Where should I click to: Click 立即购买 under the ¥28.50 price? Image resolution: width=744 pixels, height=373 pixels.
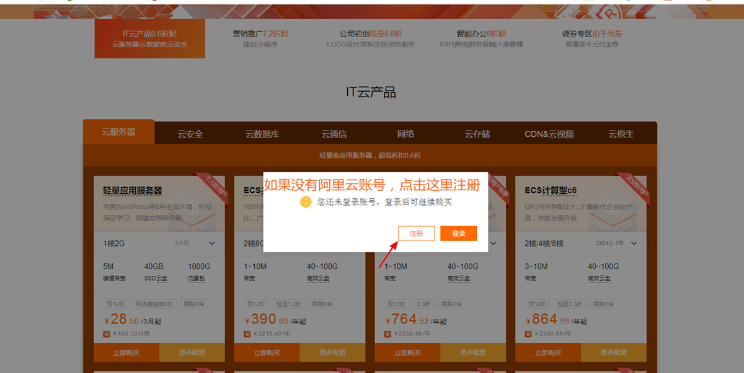tap(126, 353)
